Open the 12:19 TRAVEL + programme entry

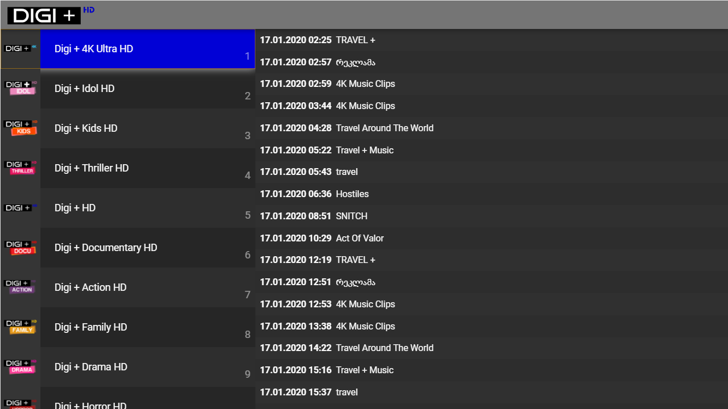491,260
